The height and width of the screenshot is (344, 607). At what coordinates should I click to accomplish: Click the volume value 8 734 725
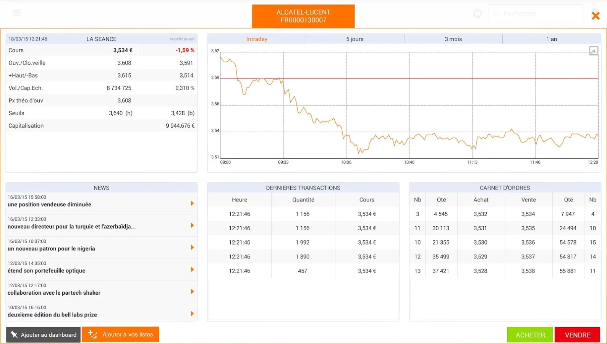tap(119, 88)
